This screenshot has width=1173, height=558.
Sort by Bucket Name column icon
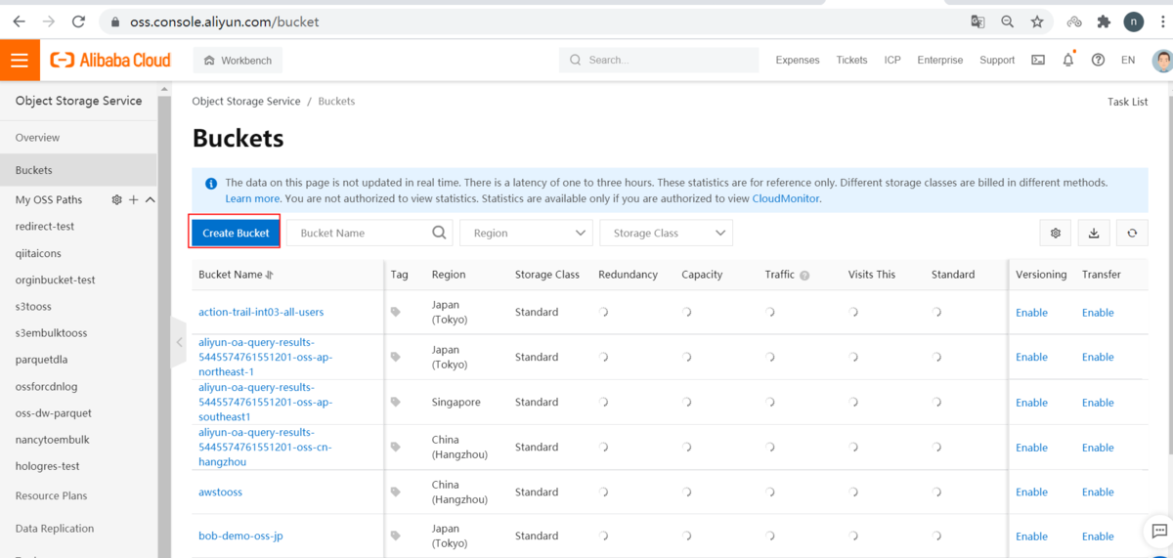tap(270, 276)
